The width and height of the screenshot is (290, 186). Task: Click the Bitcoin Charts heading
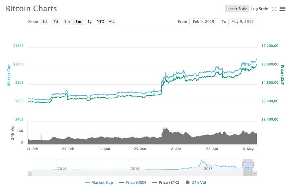click(x=31, y=9)
